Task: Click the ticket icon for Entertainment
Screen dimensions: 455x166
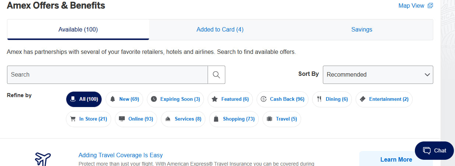Action: pos(363,99)
